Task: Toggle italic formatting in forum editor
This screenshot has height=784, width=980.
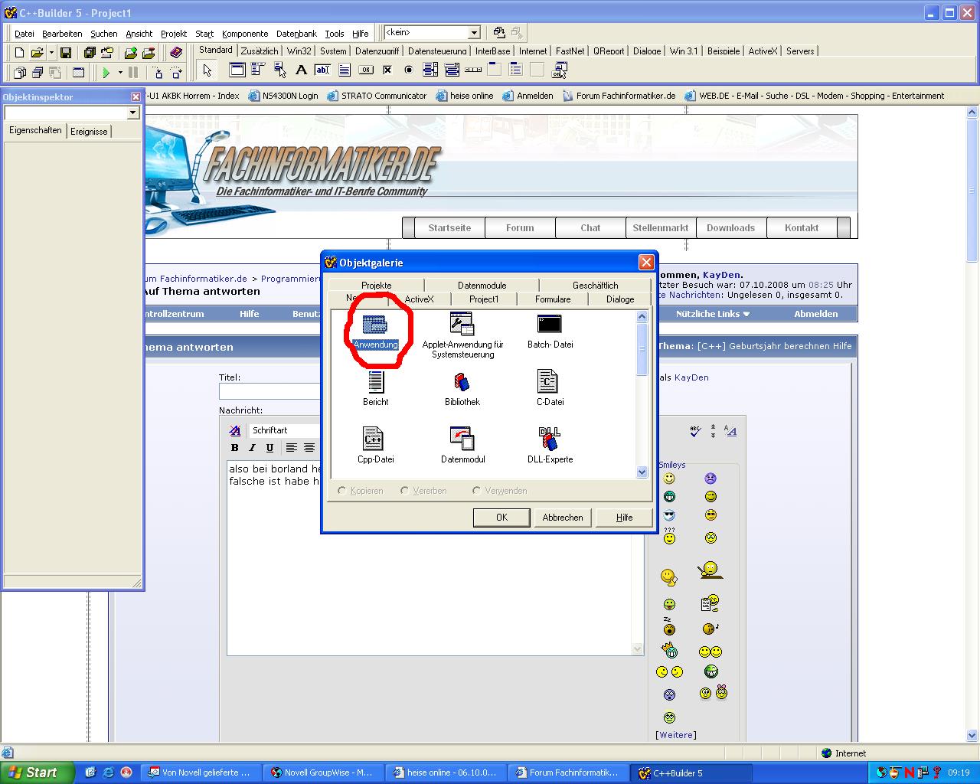Action: point(252,448)
